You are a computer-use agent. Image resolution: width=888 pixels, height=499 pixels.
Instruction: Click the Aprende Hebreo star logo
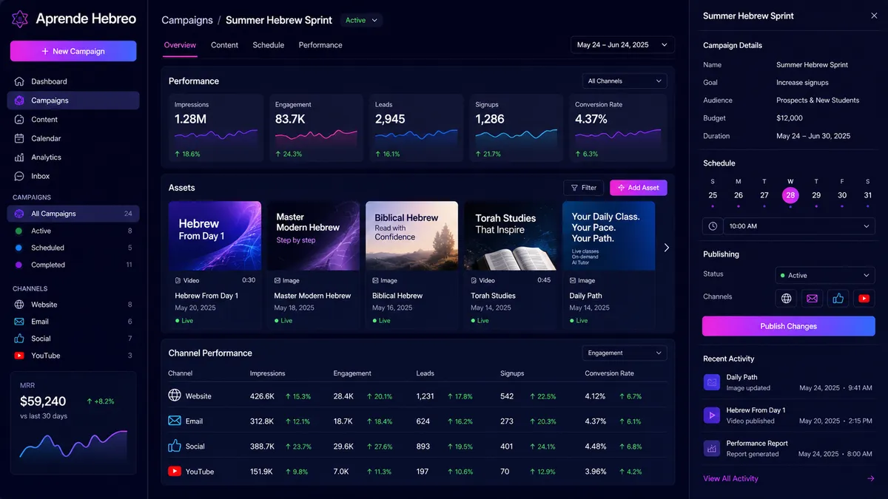[20, 19]
